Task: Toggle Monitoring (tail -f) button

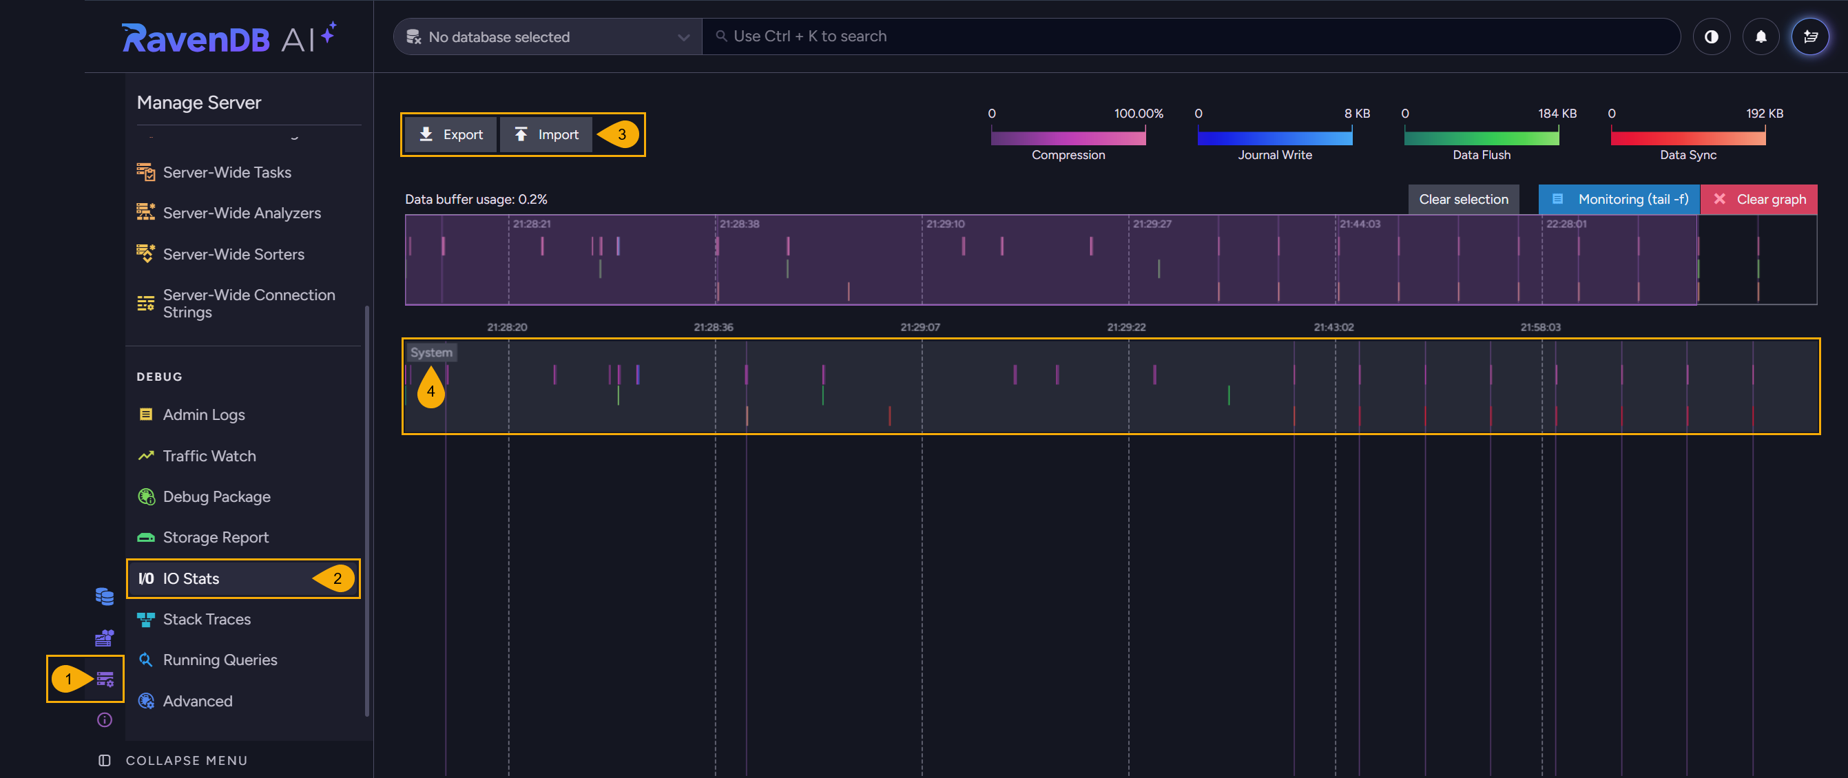Action: 1619,200
